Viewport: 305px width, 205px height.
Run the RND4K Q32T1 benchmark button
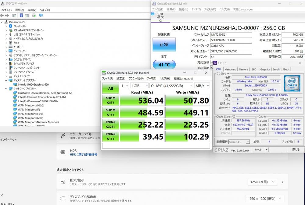click(x=110, y=124)
